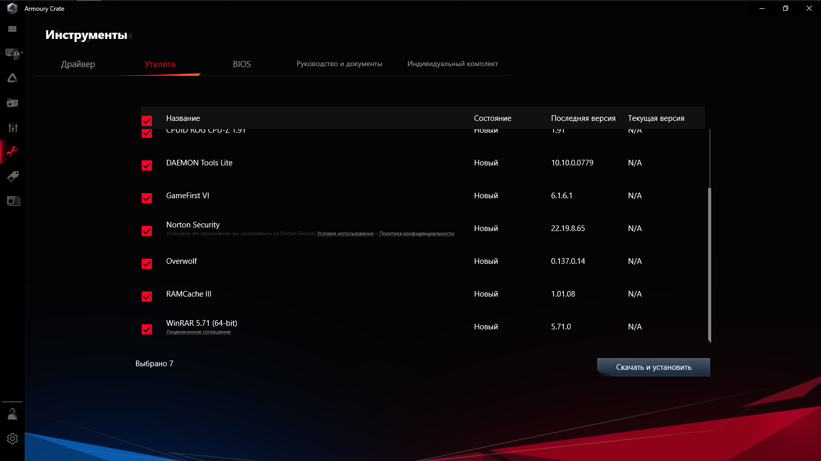Image resolution: width=821 pixels, height=461 pixels.
Task: Click the Выбрано 7 selection count
Action: 154,364
